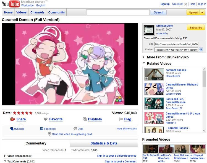Expand Video Responses (0) section
207x163 pixels.
(5, 156)
